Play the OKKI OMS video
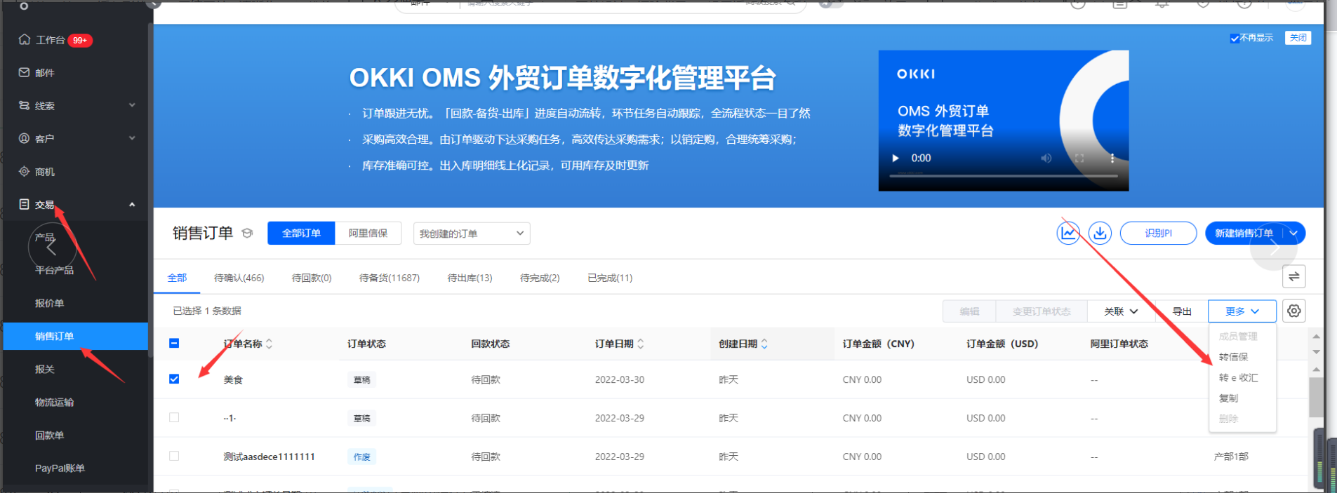 (896, 158)
